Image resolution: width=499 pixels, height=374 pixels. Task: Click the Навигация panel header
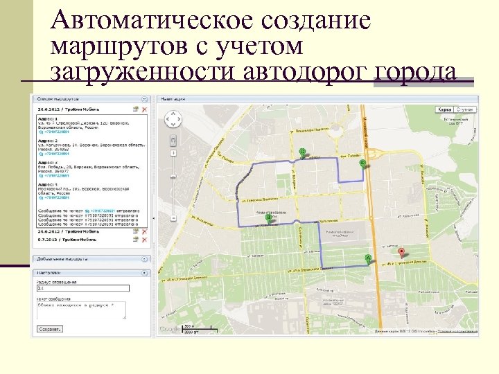click(x=317, y=99)
